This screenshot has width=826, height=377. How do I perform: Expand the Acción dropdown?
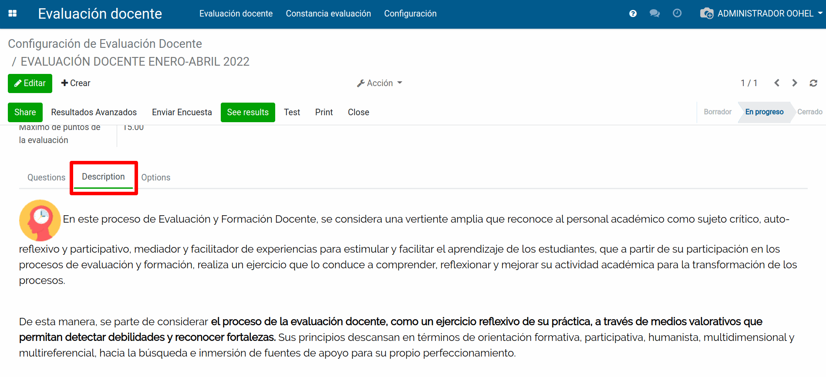(379, 83)
